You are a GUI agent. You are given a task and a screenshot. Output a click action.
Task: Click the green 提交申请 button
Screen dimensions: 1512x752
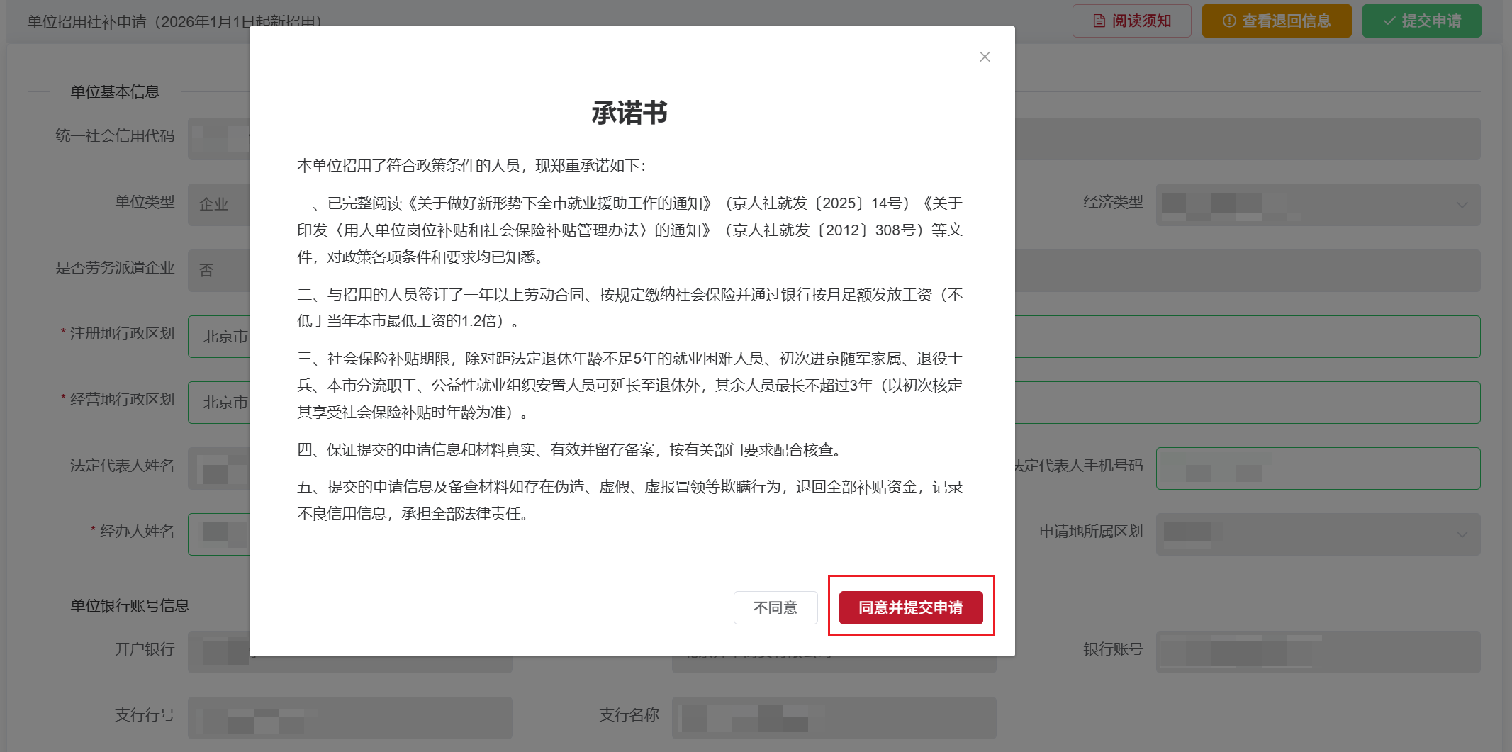(1421, 21)
